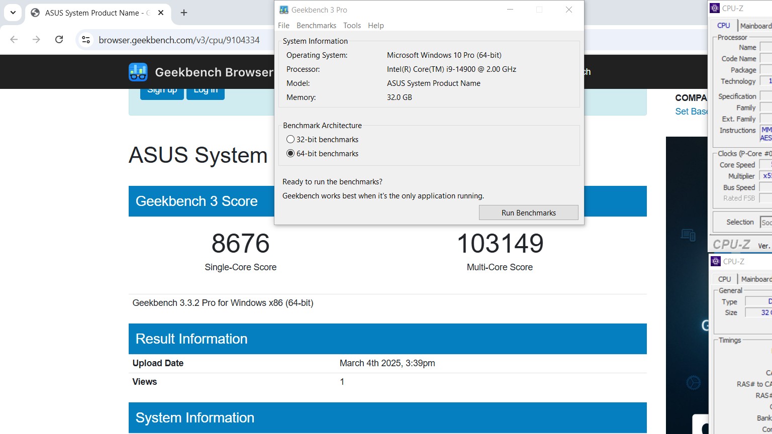Image resolution: width=772 pixels, height=434 pixels.
Task: Close the Geekbench 3 Pro window
Action: coord(569,10)
